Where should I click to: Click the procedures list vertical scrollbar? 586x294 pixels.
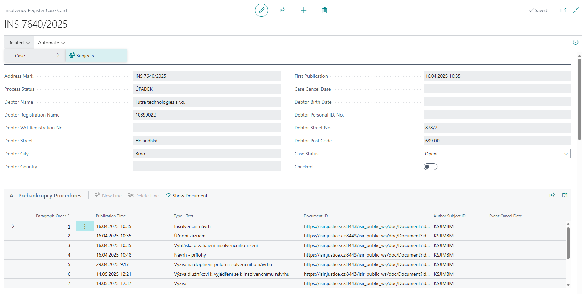(568, 243)
